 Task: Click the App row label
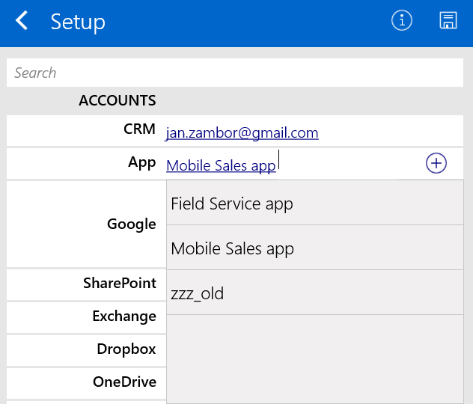pos(141,162)
